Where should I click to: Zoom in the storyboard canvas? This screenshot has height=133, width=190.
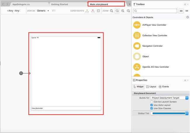tap(123, 11)
